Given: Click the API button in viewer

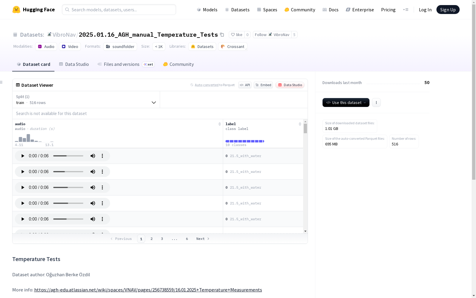Looking at the screenshot, I should click(245, 85).
